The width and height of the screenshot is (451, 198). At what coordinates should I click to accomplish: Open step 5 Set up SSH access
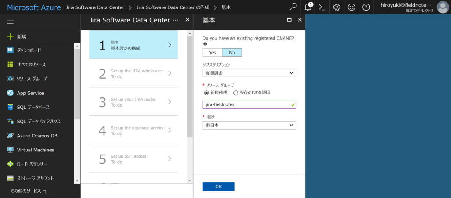(133, 159)
